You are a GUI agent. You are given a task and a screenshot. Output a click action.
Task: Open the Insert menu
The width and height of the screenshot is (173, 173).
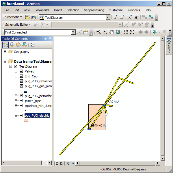coord(58,10)
